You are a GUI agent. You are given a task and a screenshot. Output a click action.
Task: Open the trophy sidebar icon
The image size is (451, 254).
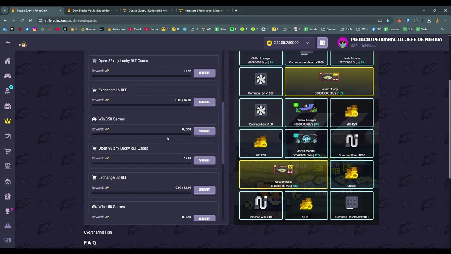(7, 211)
